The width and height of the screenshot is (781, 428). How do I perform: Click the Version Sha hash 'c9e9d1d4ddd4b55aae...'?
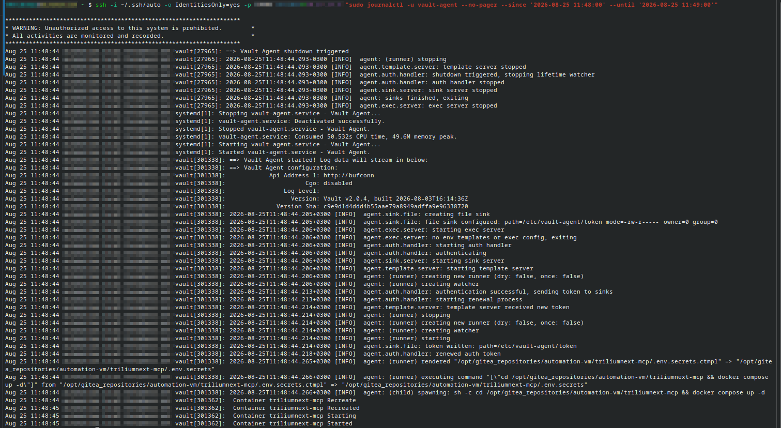coord(396,206)
